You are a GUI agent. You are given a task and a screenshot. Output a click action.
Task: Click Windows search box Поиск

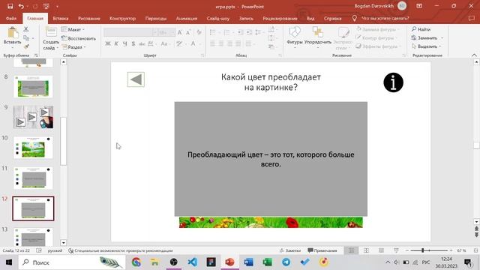click(x=72, y=262)
